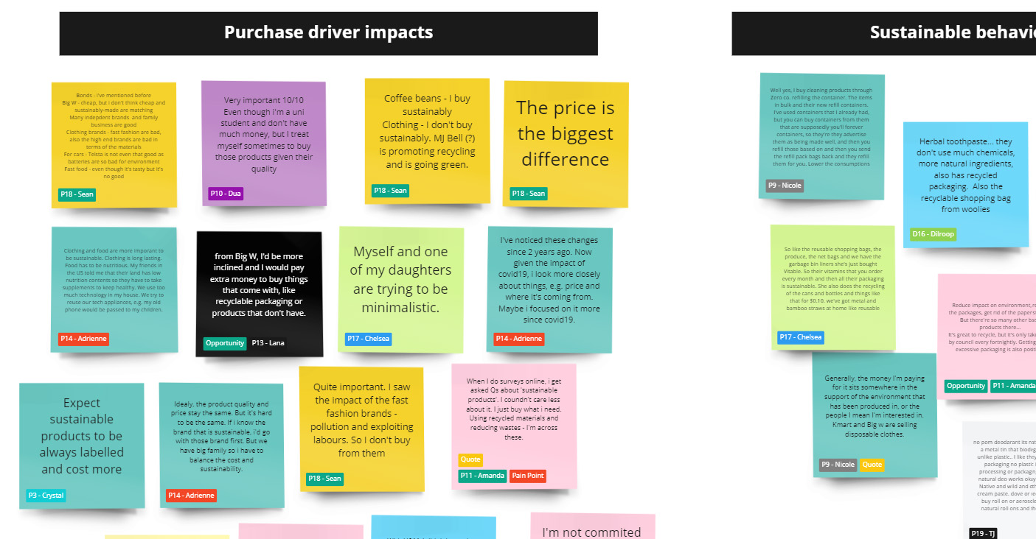This screenshot has height=539, width=1036.
Task: Click Quote tag beside P9 - Nicole
Action: tap(872, 465)
